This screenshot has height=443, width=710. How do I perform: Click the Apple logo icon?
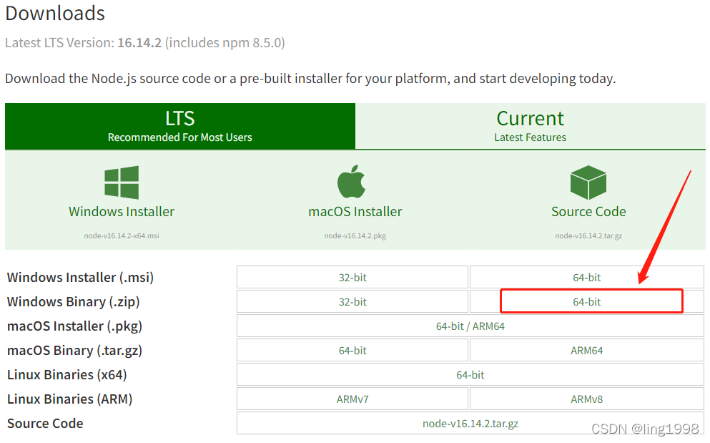pyautogui.click(x=351, y=181)
